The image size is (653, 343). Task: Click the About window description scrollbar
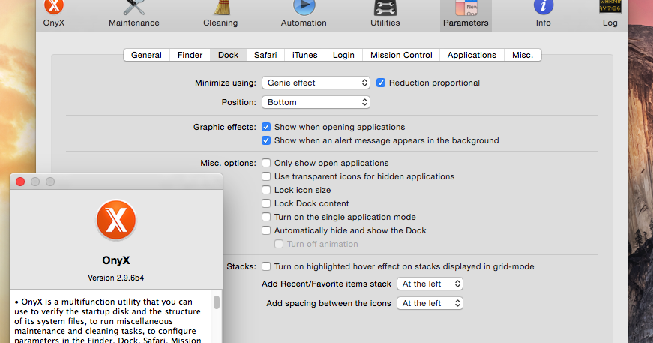click(217, 302)
